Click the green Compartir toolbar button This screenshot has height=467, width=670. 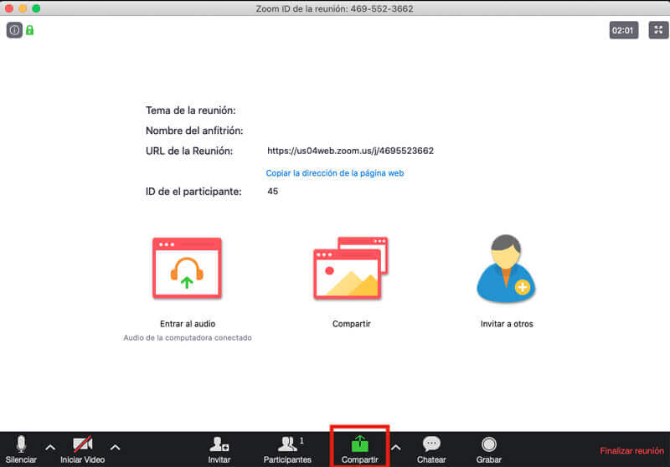360,449
